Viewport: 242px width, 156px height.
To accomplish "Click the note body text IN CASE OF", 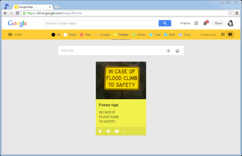I will [107, 112].
